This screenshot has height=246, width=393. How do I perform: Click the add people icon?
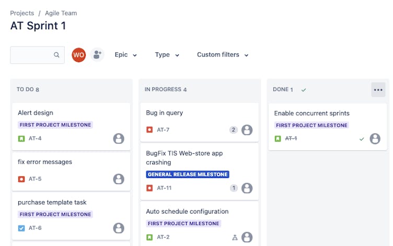coord(97,54)
